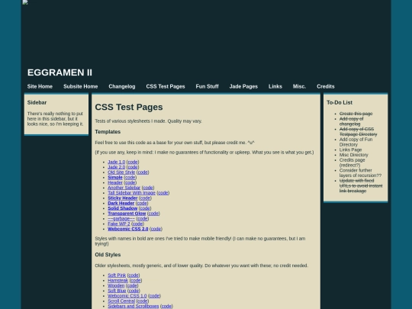View code for ---garbage---
The width and height of the screenshot is (412, 309).
(x=143, y=219)
